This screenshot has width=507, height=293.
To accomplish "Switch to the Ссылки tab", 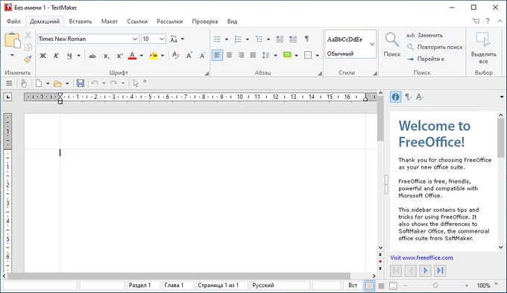I will [137, 22].
